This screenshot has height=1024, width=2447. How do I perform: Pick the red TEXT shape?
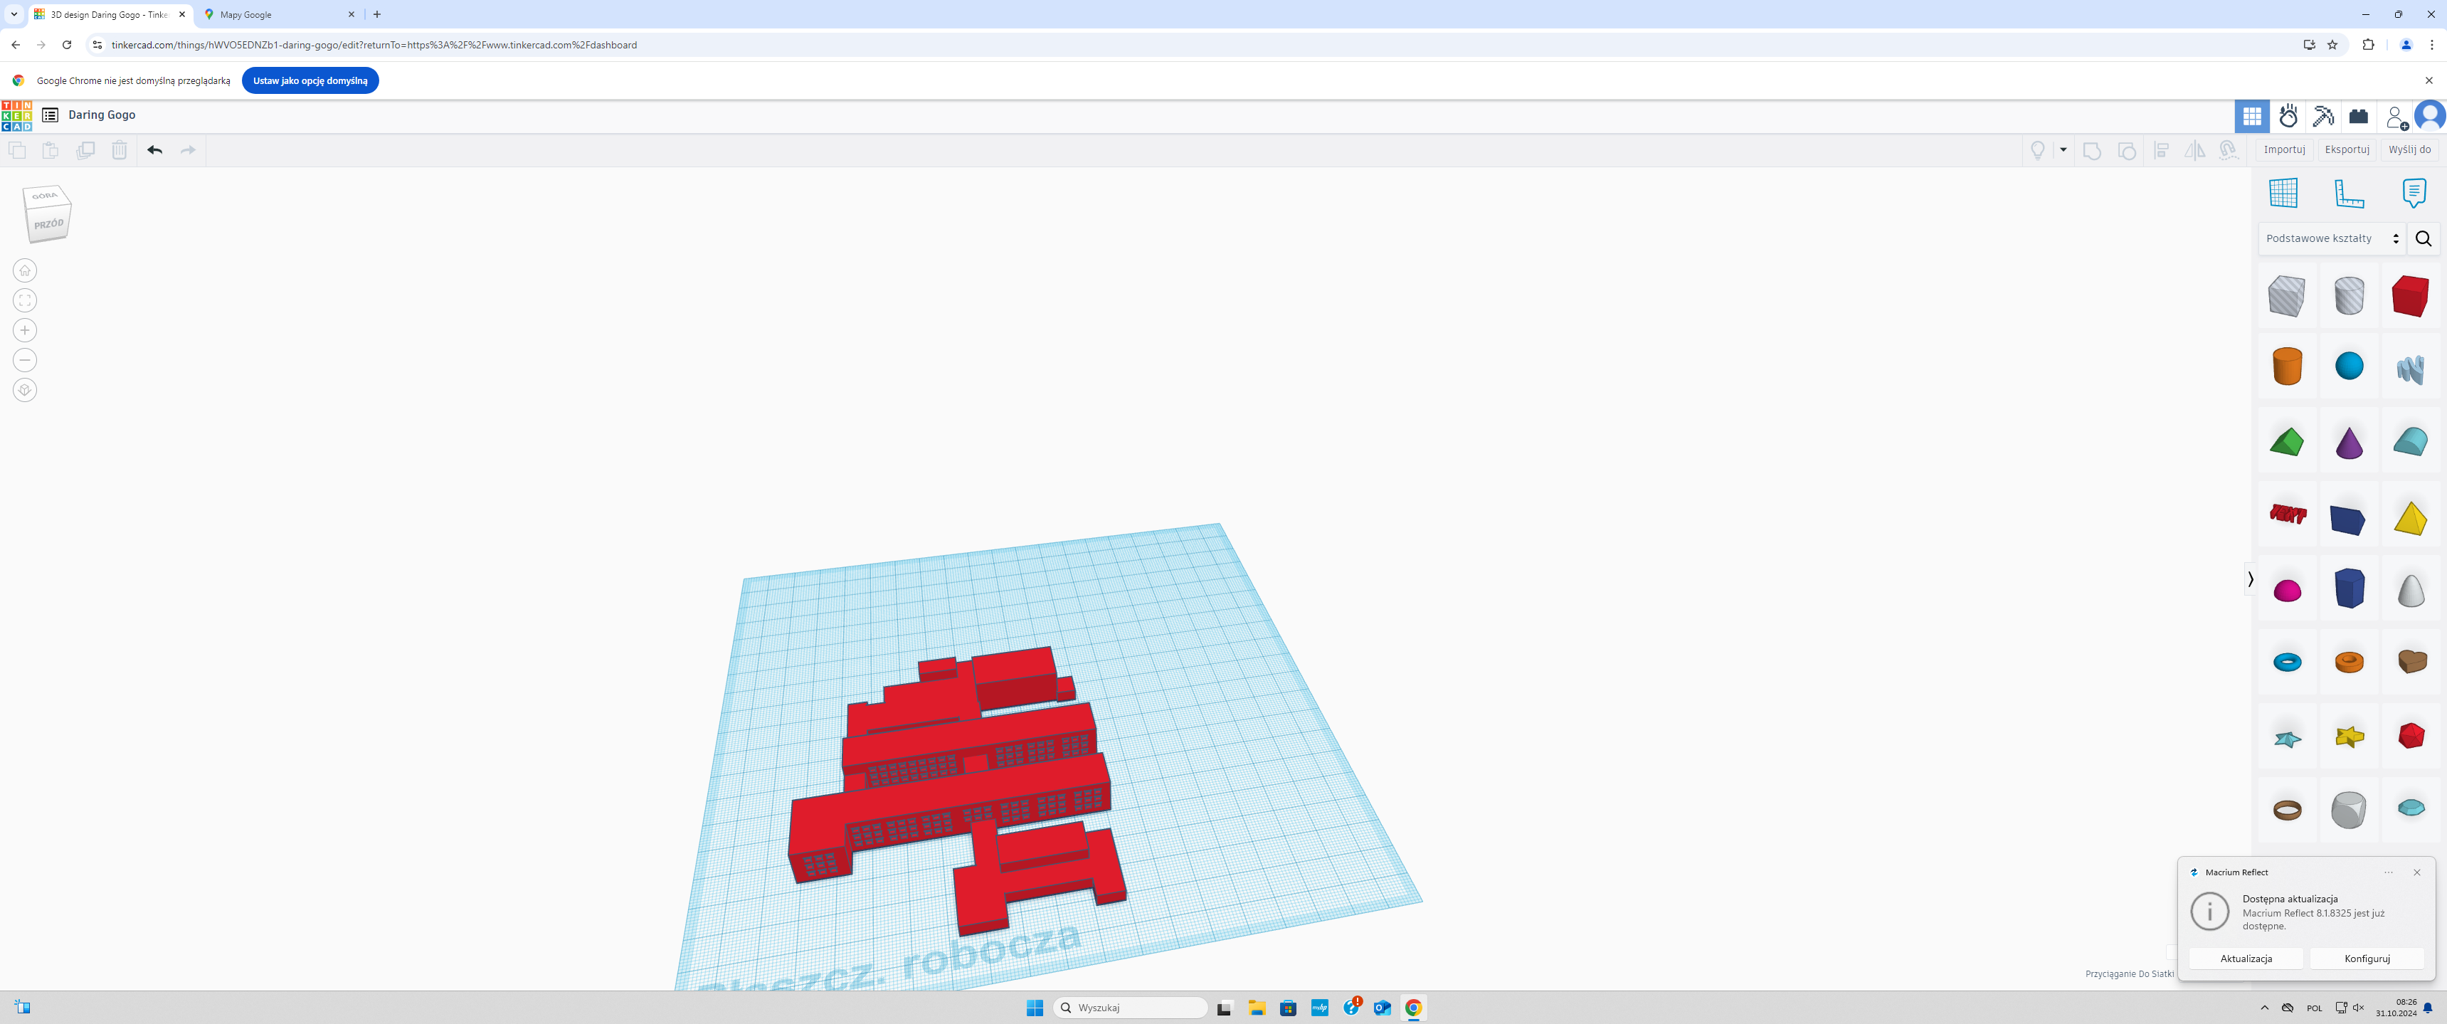click(x=2288, y=515)
